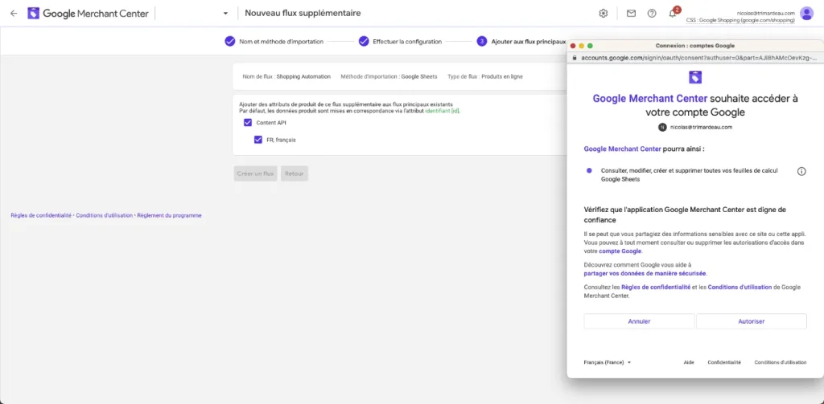824x404 pixels.
Task: Click the Type de flux : Produits en ligne text
Action: coord(485,76)
